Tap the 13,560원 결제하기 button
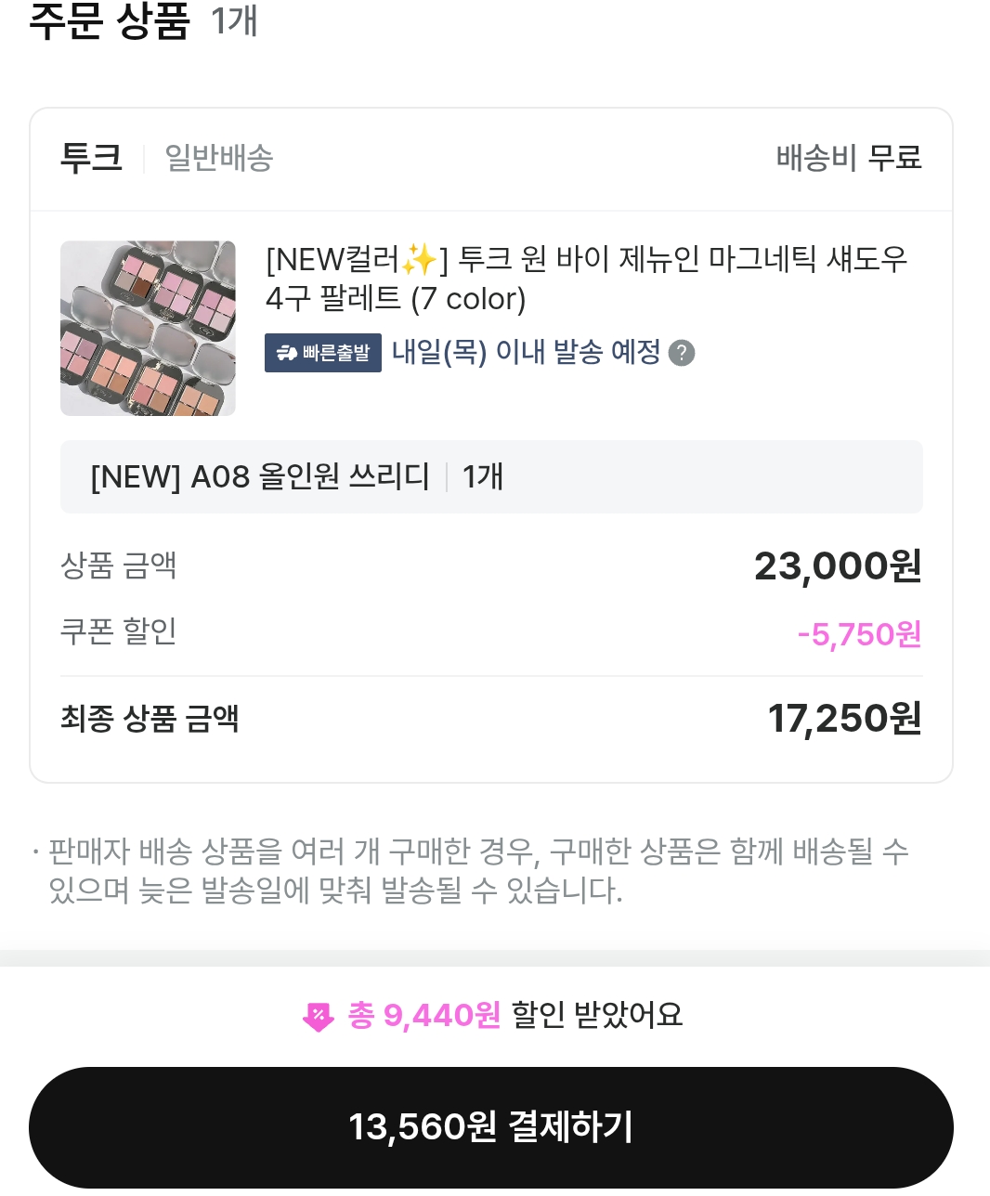The image size is (990, 1196). pos(490,1126)
